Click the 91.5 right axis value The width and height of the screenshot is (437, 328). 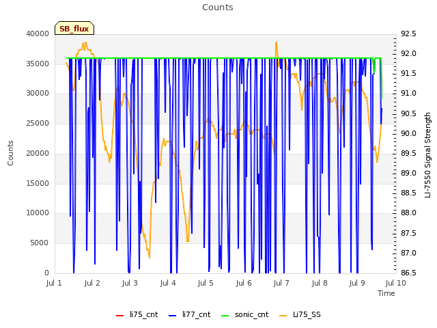(x=408, y=73)
